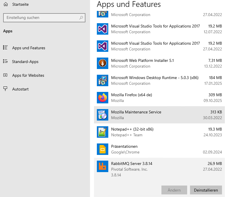
Task: Click the 184 MB size value
Action: point(215,78)
